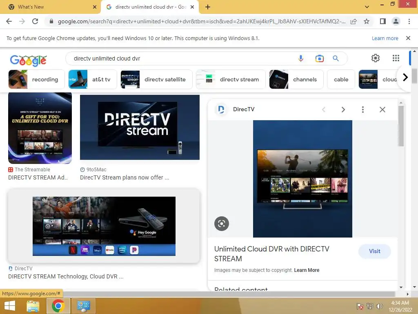Select Hey Google remote thumbnail
This screenshot has height=314, width=418.
tap(104, 226)
